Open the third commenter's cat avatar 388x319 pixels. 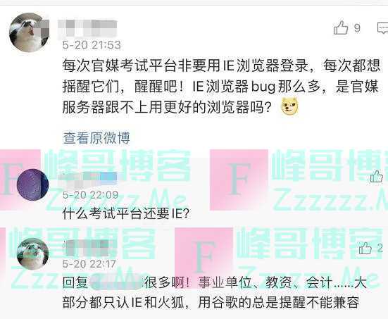32,254
